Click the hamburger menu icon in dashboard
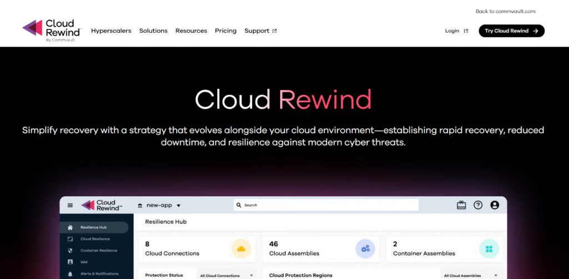This screenshot has width=569, height=279. (x=70, y=205)
